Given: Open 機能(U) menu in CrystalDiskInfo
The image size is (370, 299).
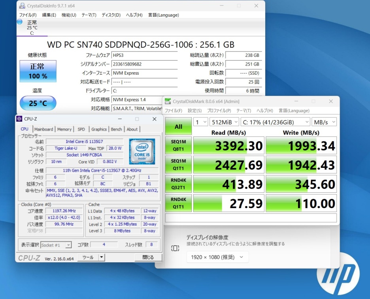Looking at the screenshot, I should [69, 15].
